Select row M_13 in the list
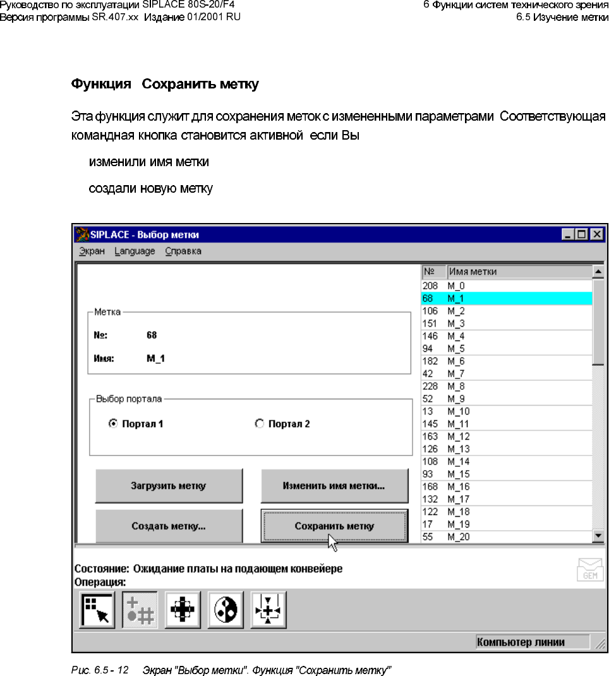 507,449
